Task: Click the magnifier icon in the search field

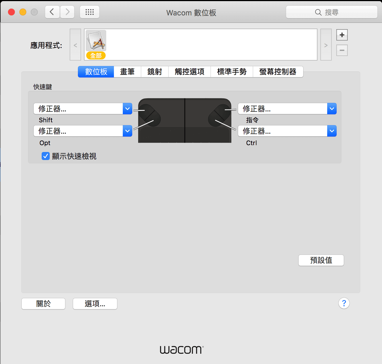Action: (x=318, y=12)
